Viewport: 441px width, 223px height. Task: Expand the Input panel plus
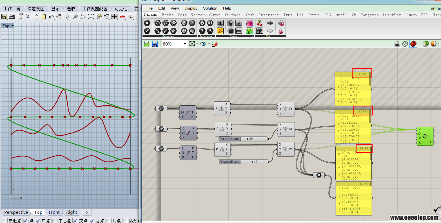(252, 37)
